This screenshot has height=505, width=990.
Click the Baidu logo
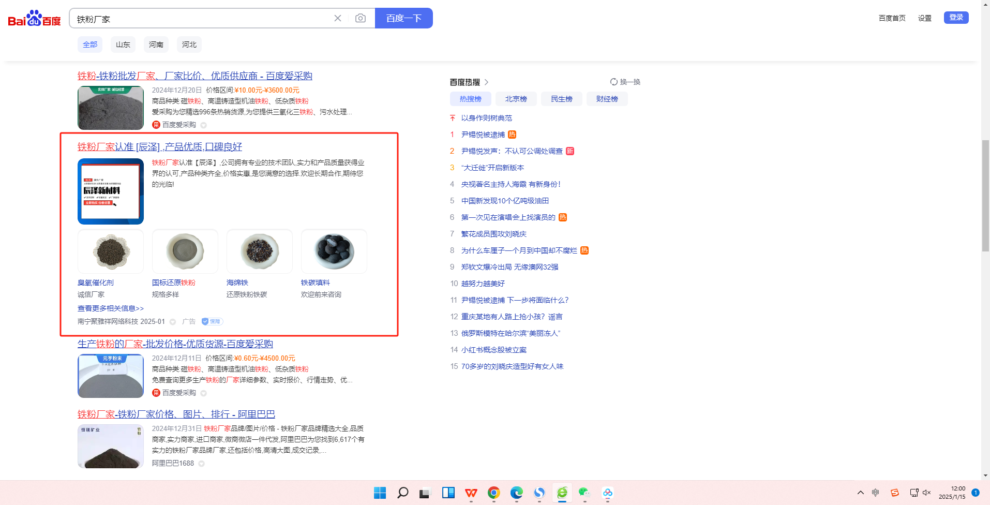34,19
